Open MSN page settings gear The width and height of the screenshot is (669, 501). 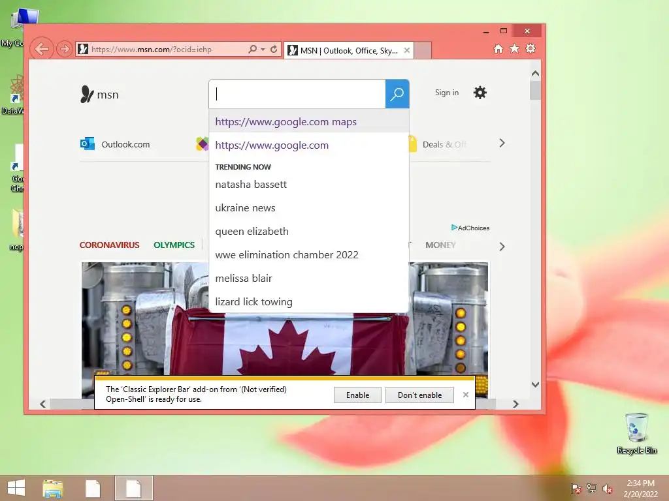coord(480,93)
